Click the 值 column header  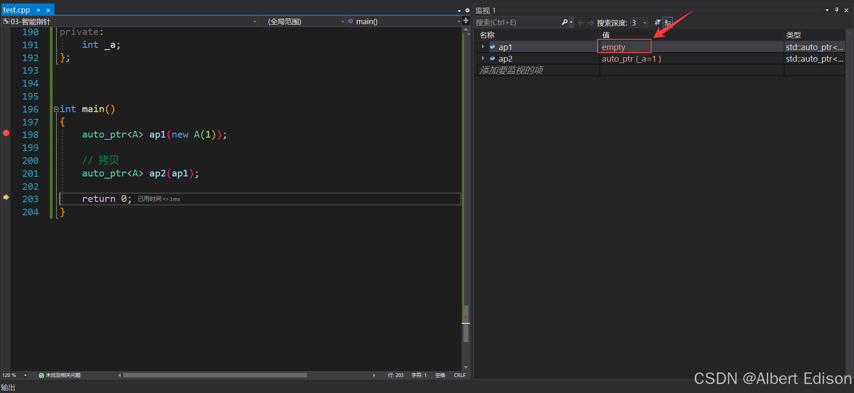click(606, 35)
